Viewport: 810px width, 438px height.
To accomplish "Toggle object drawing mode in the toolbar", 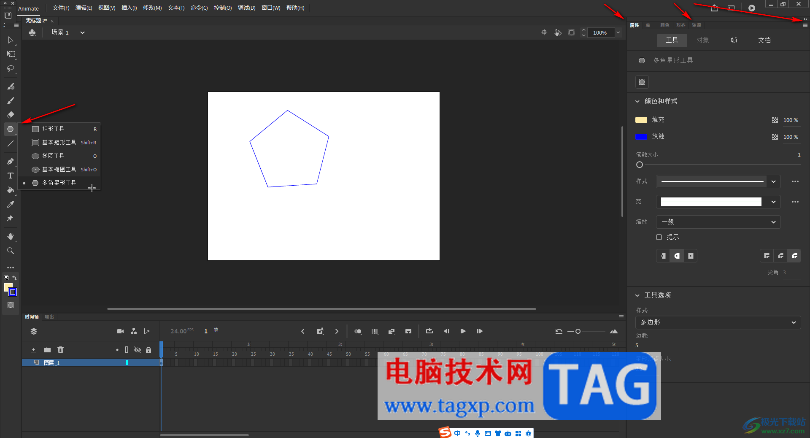I will [x=11, y=305].
